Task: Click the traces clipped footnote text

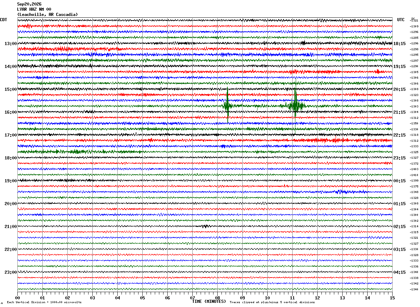Action: (x=272, y=302)
